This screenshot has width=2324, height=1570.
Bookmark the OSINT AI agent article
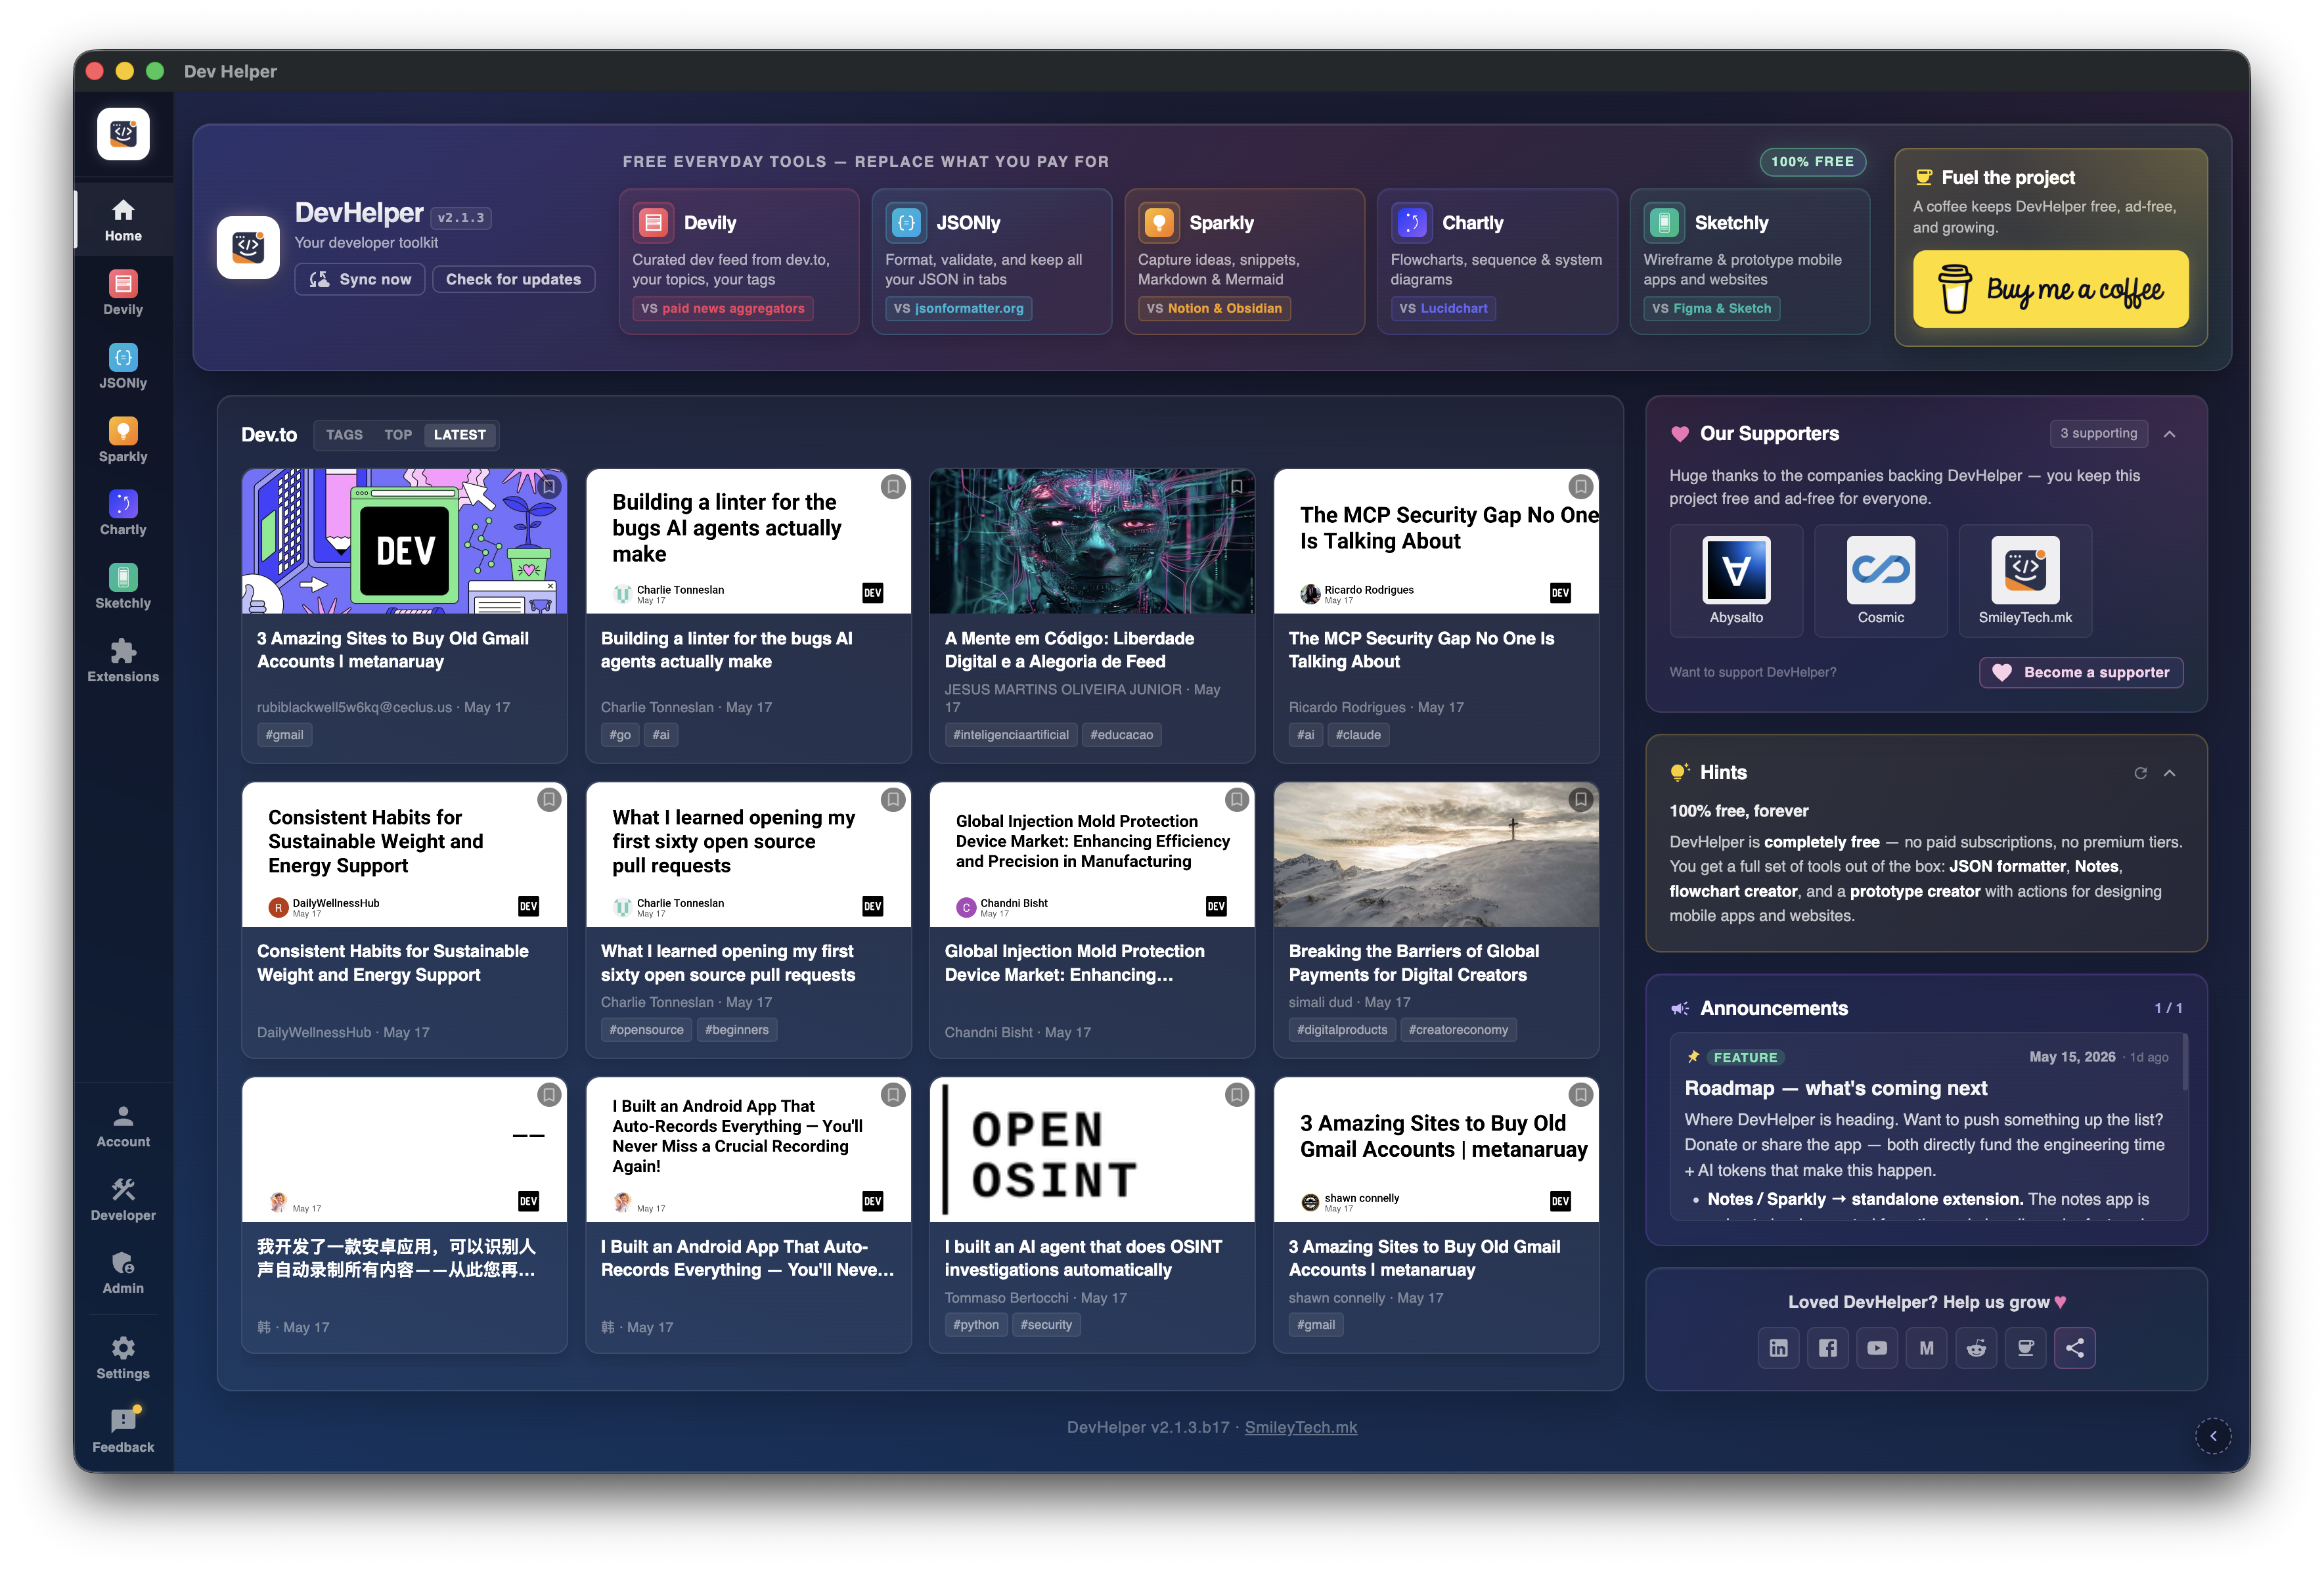point(1237,1095)
